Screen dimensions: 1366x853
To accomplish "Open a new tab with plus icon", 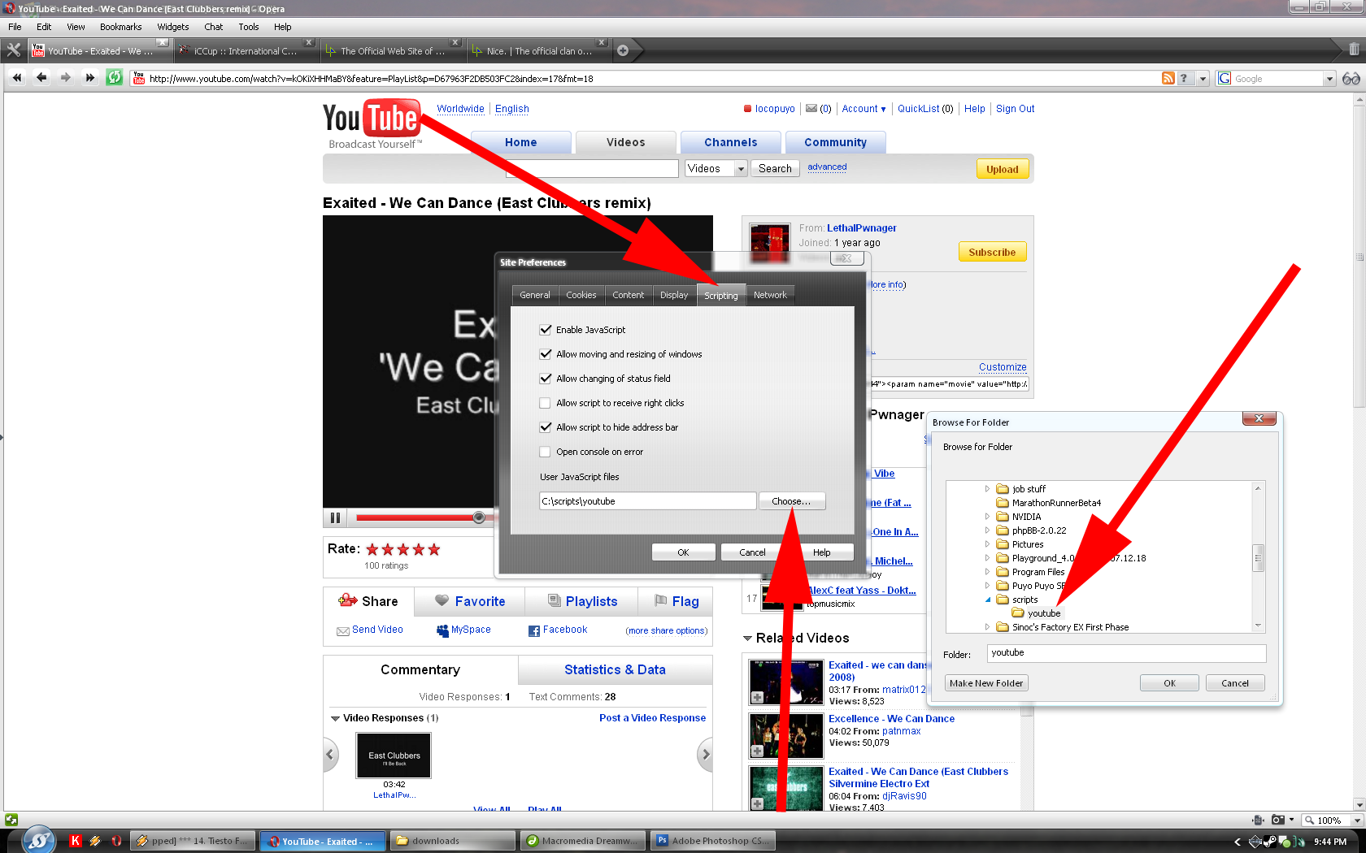I will (x=623, y=50).
